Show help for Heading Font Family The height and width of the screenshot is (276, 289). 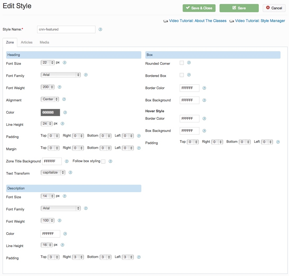(86, 75)
